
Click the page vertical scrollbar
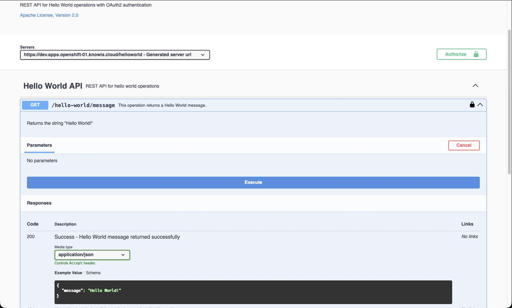[x=509, y=102]
